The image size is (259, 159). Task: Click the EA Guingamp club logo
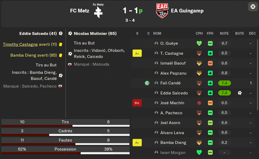(162, 11)
